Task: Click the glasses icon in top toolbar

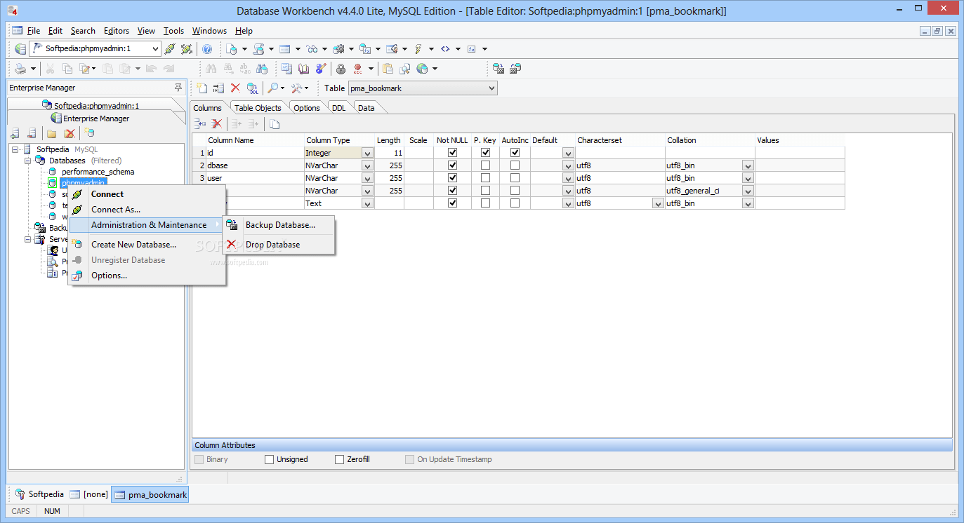Action: [312, 49]
